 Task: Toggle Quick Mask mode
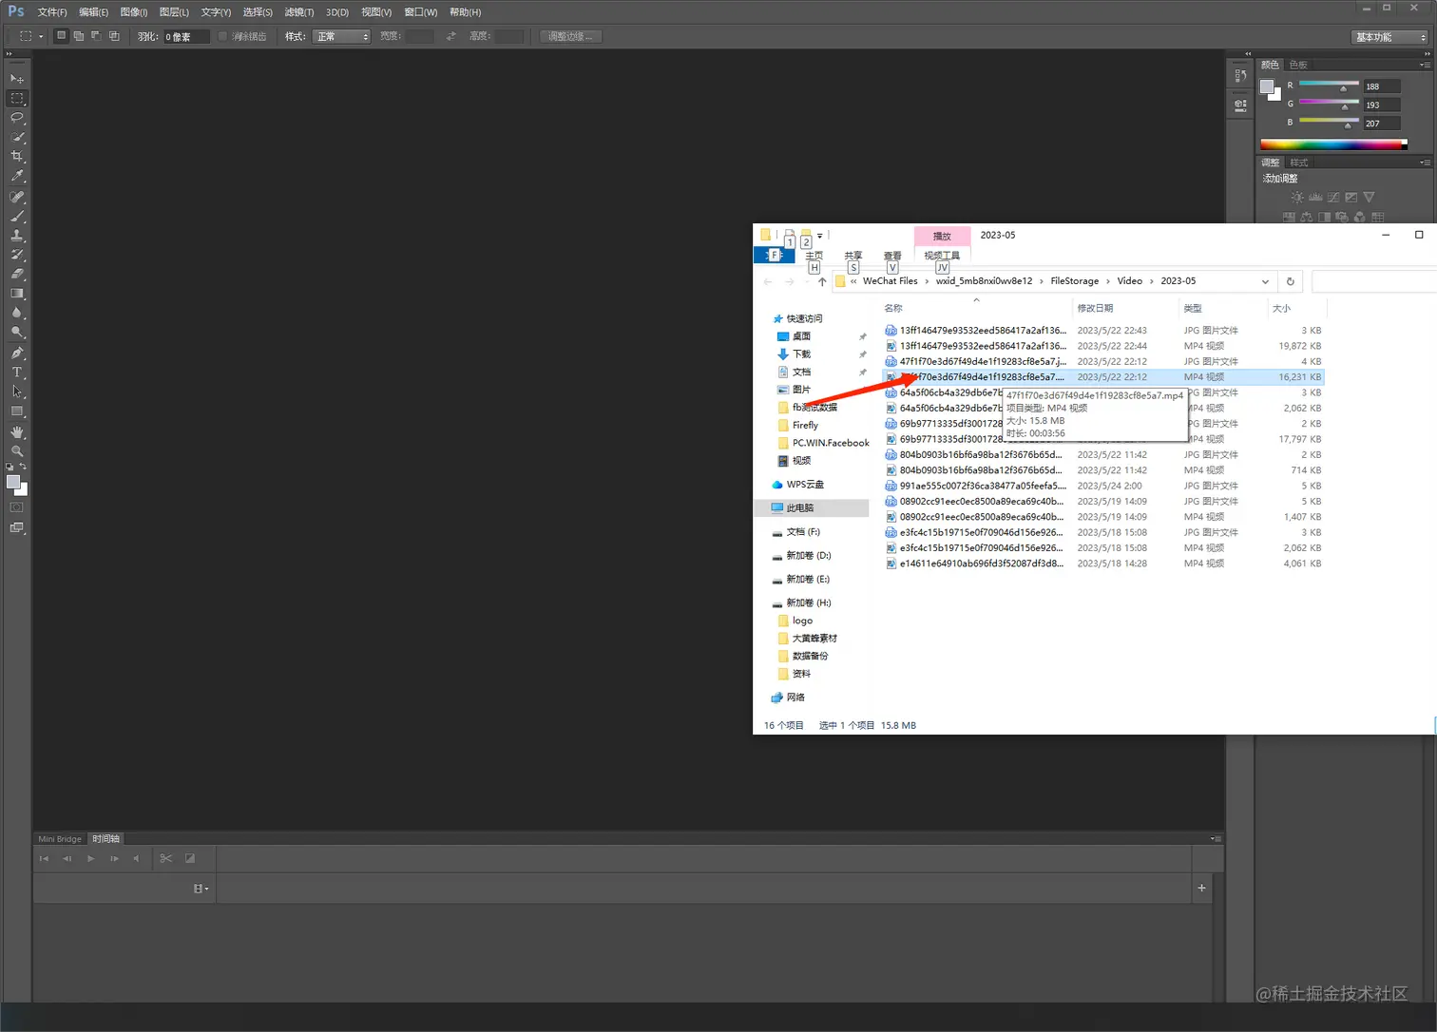17,507
